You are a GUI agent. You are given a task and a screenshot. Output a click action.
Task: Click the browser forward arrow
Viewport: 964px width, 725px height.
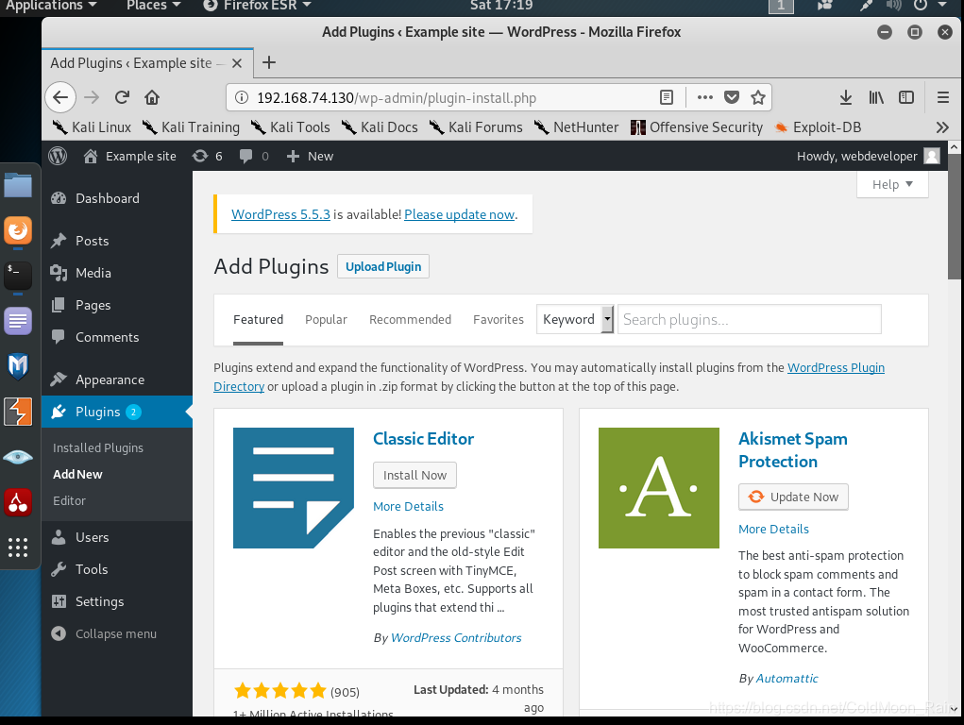pyautogui.click(x=92, y=97)
